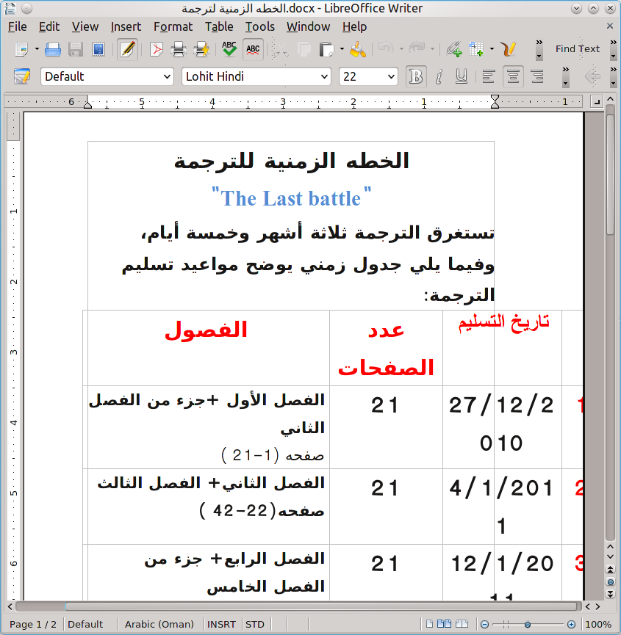
Task: Click the Arabic (Oman) language status field
Action: [159, 624]
